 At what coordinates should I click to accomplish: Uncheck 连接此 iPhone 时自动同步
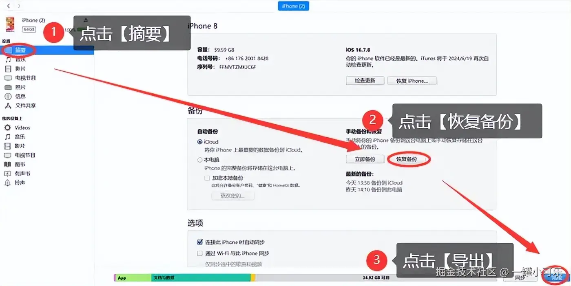(200, 242)
